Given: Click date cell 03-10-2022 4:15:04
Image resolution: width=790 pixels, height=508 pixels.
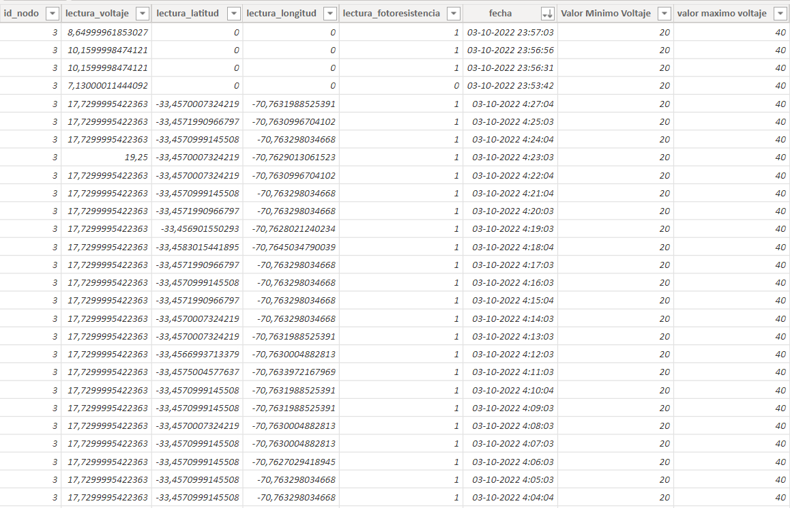Looking at the screenshot, I should 510,300.
